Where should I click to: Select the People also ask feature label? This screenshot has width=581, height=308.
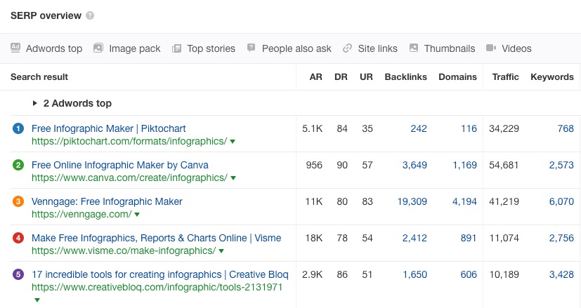pyautogui.click(x=296, y=48)
